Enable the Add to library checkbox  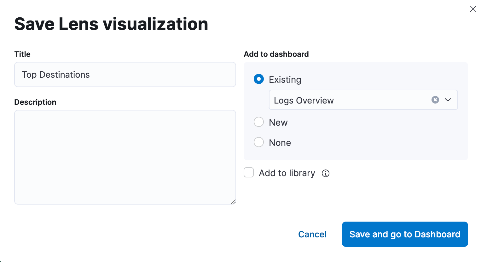tap(249, 173)
